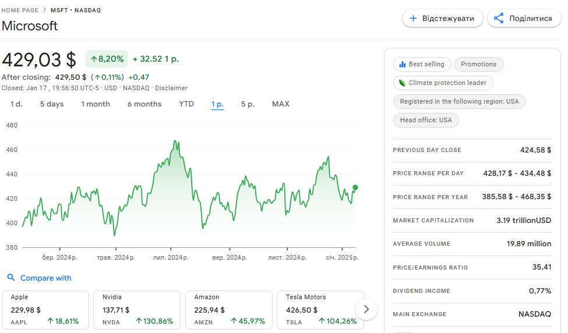The width and height of the screenshot is (568, 333).
Task: Switch chart to 6 months range
Action: [x=144, y=104]
